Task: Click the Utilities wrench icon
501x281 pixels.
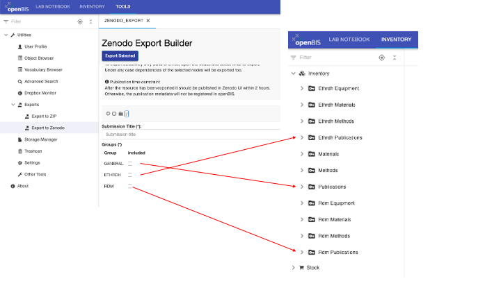Action: (13, 35)
